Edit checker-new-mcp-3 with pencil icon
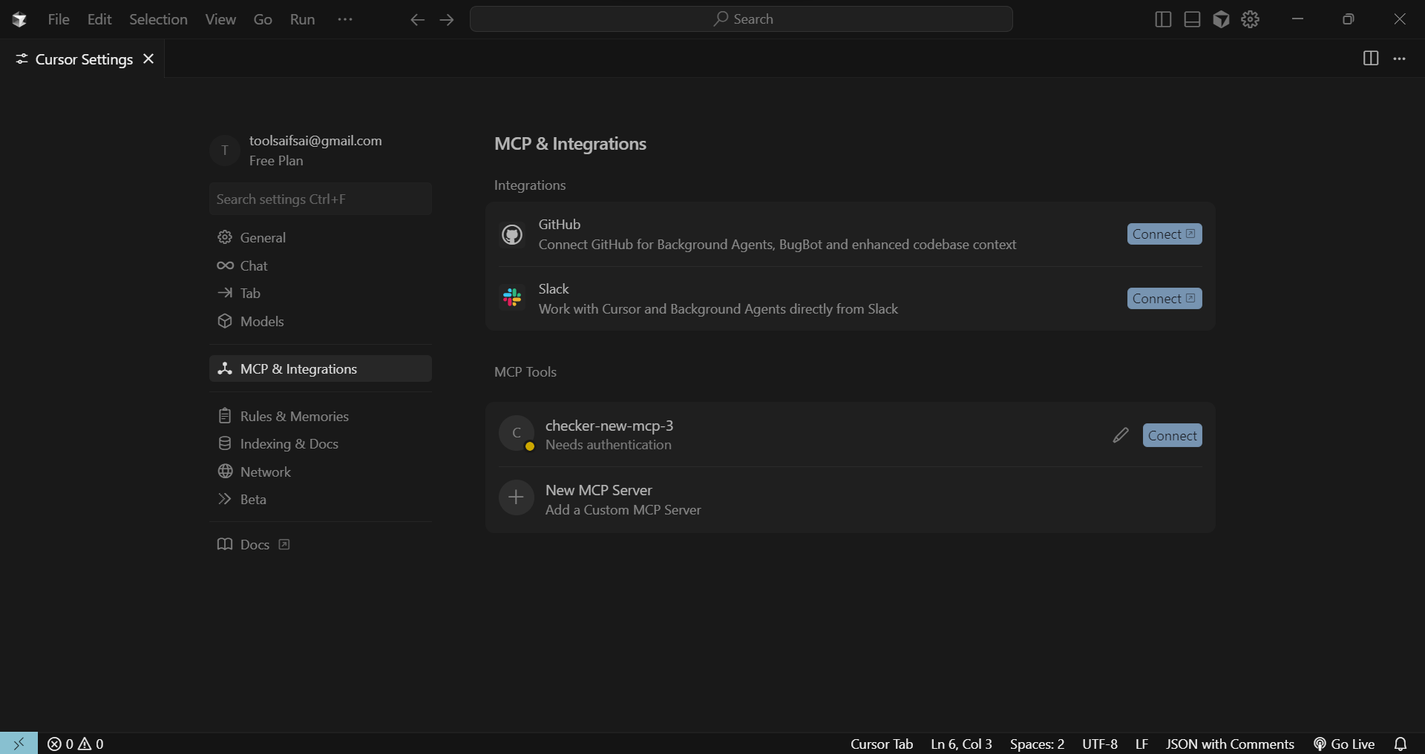This screenshot has height=754, width=1425. 1121,435
